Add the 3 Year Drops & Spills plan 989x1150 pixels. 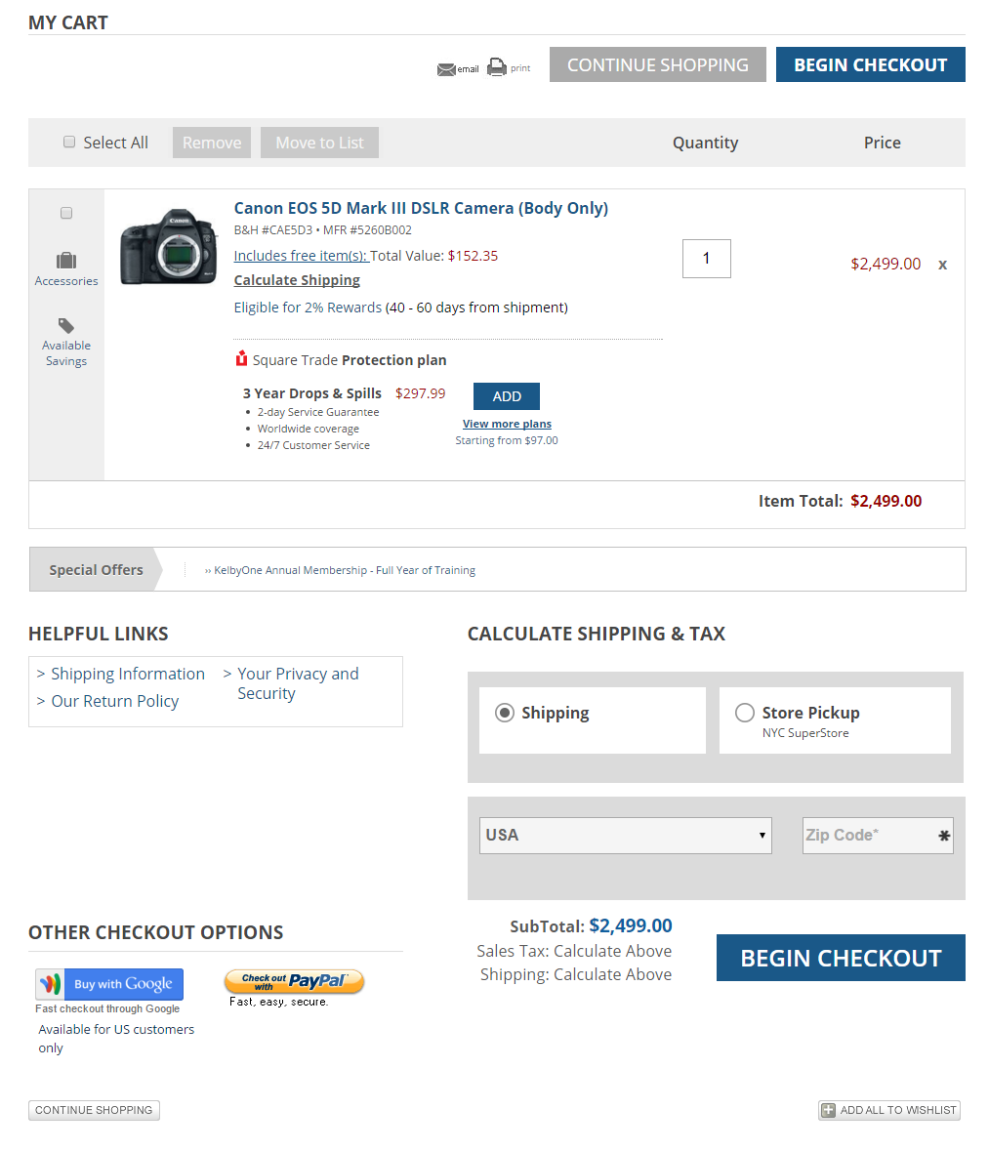[x=506, y=396]
